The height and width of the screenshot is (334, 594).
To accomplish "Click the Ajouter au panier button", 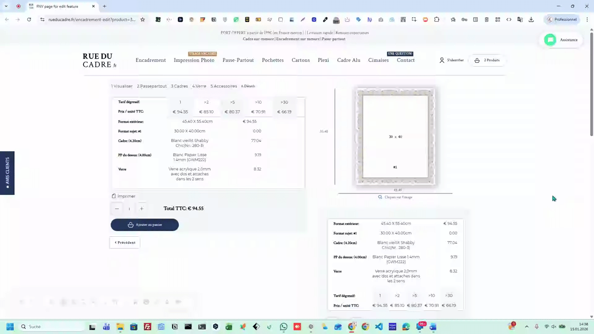I will [145, 224].
